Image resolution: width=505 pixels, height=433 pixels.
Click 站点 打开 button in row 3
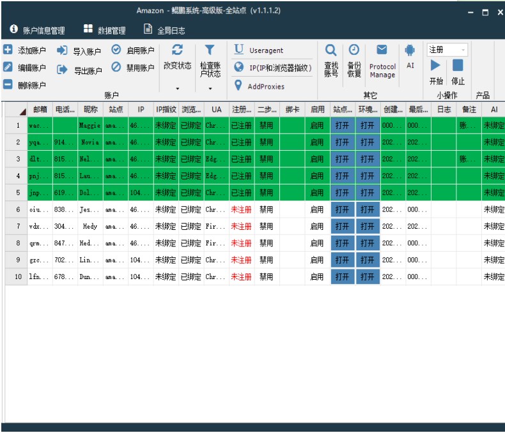pyautogui.click(x=343, y=159)
